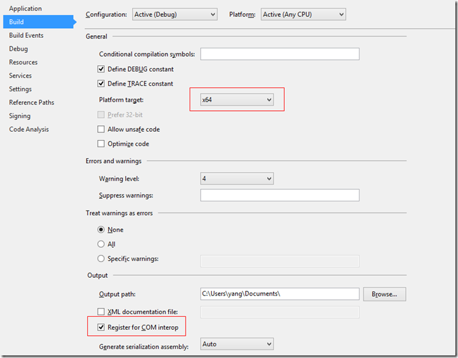Expand the Platform target x64 dropdown

point(237,100)
